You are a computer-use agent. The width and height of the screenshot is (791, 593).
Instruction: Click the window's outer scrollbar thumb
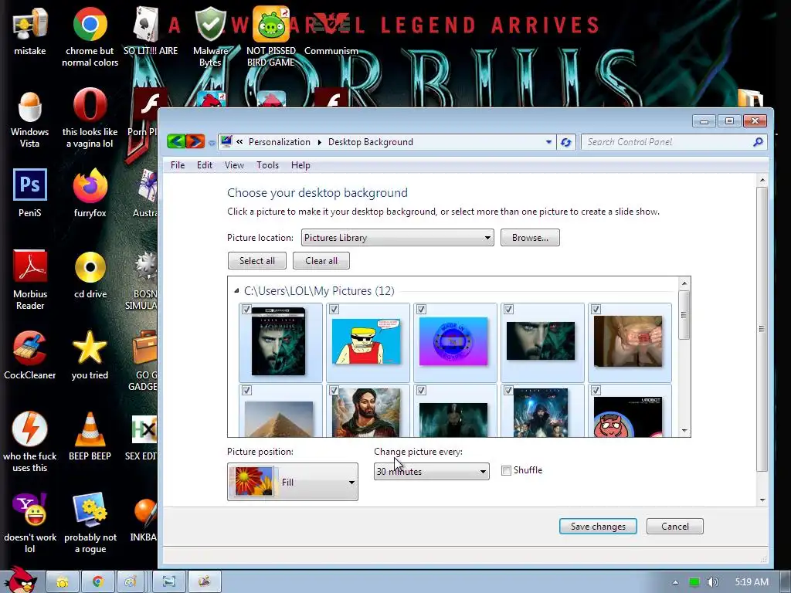click(x=762, y=329)
